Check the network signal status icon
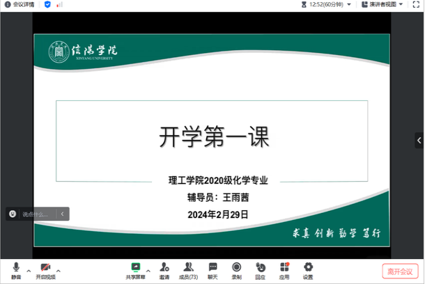This screenshot has width=425, height=284. 59,4
